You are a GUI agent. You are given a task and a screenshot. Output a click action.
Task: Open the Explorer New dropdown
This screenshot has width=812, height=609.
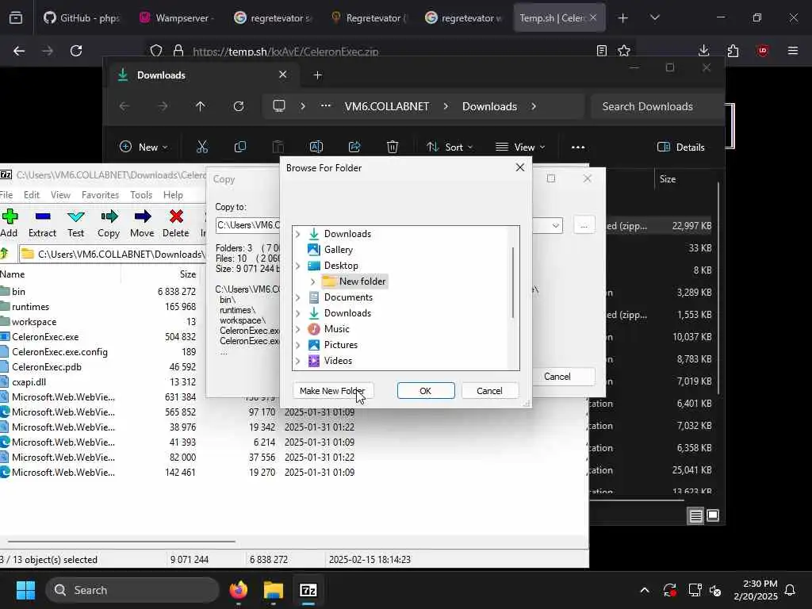click(144, 147)
